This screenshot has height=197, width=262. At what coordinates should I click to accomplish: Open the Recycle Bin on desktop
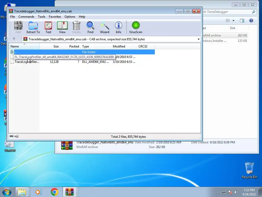coord(249,170)
